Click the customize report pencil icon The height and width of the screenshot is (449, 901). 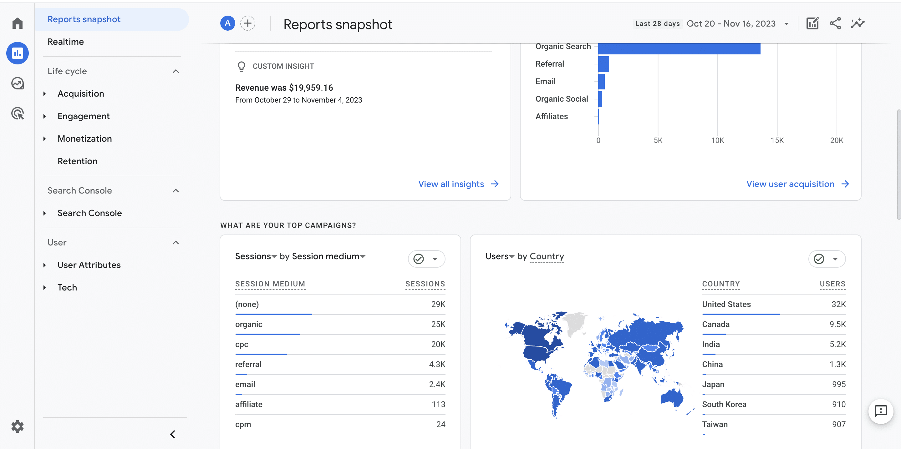(812, 23)
